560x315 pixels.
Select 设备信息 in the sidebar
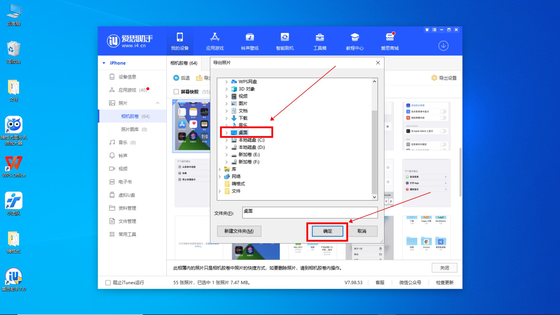(x=127, y=77)
